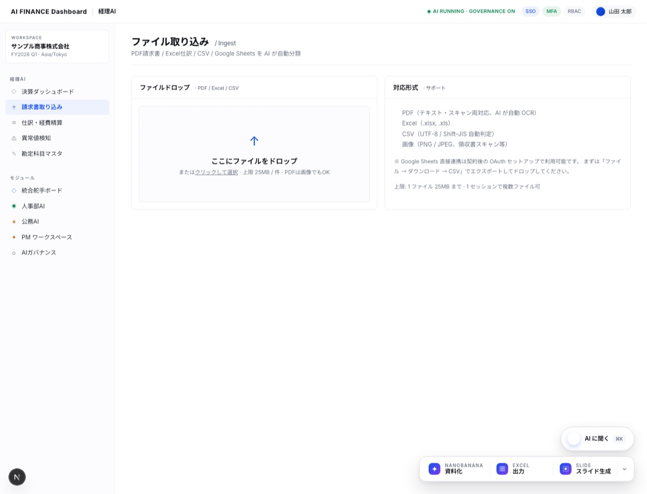647x494 pixels.
Task: Navigate to 統合舵手ボード module
Action: point(57,190)
